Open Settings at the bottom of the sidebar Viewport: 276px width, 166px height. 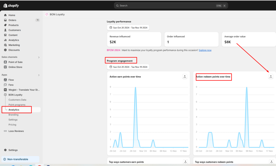(x=13, y=150)
